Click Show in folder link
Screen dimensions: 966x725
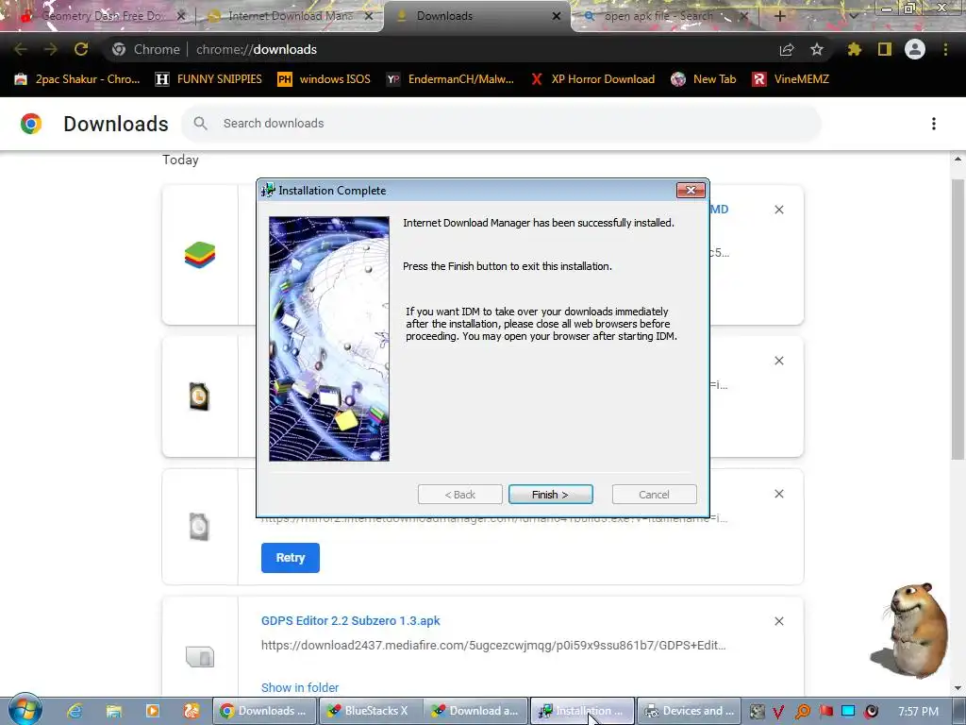[300, 687]
